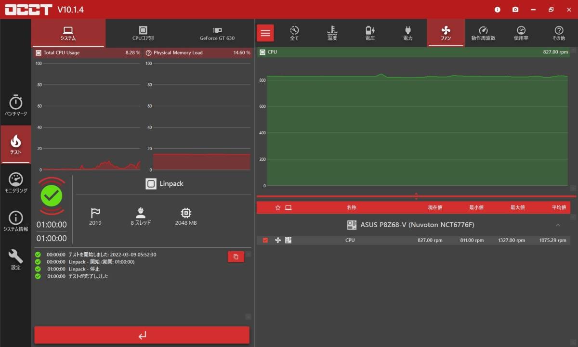Switch to the GeForce GT 630 tab

click(217, 33)
